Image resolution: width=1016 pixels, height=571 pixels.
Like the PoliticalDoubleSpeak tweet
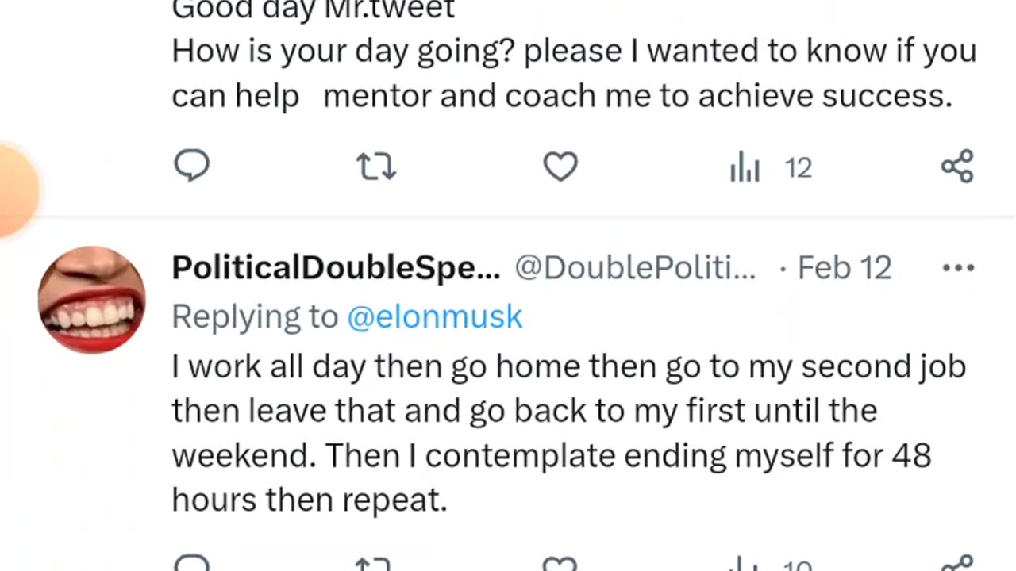560,565
